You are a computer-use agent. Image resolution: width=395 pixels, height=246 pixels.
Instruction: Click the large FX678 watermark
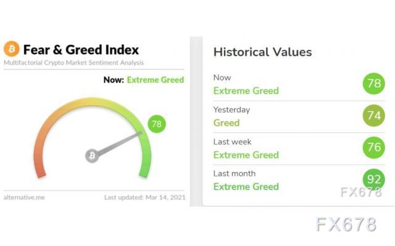tap(346, 224)
